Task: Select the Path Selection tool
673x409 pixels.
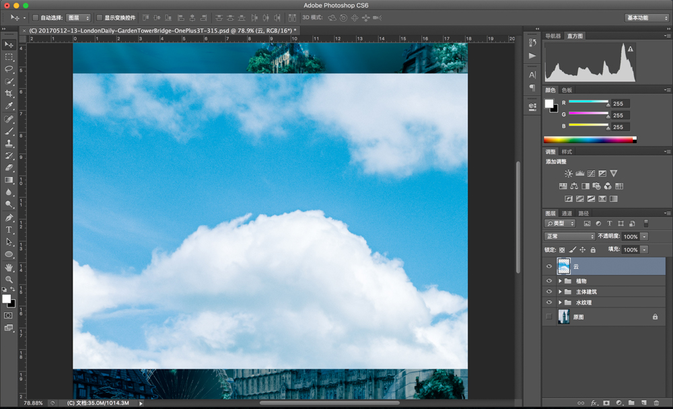Action: point(9,242)
